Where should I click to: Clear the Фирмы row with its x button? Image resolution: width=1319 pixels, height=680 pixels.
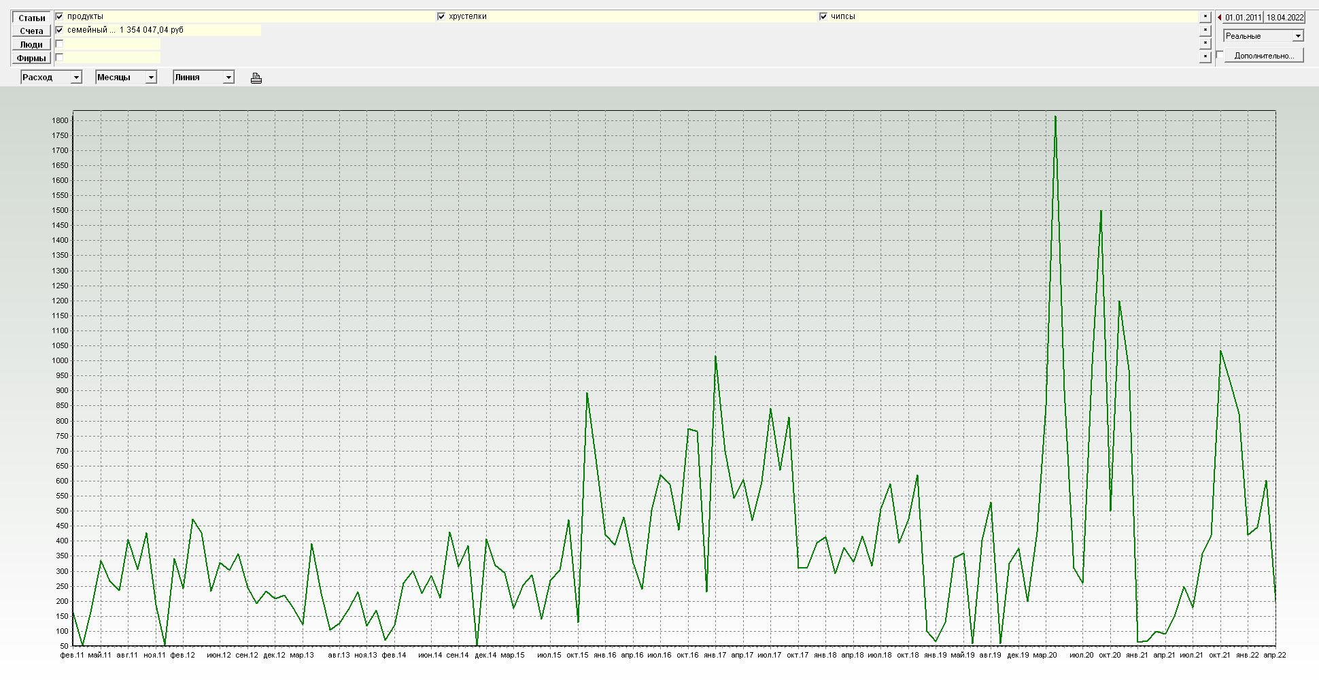click(x=1205, y=57)
